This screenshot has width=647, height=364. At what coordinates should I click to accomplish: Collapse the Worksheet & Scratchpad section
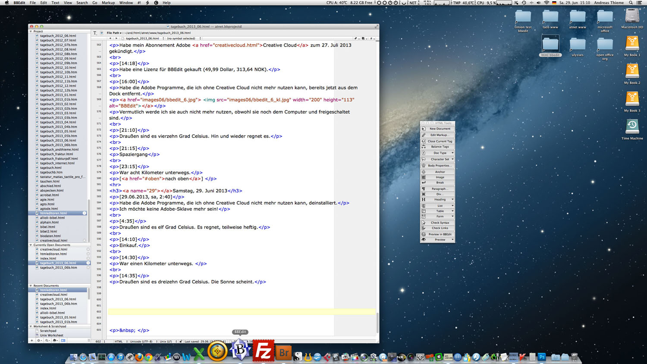[31, 326]
